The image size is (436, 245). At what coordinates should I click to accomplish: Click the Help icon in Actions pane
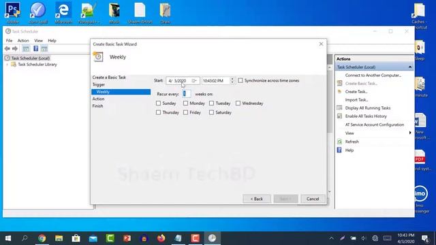tap(339, 150)
